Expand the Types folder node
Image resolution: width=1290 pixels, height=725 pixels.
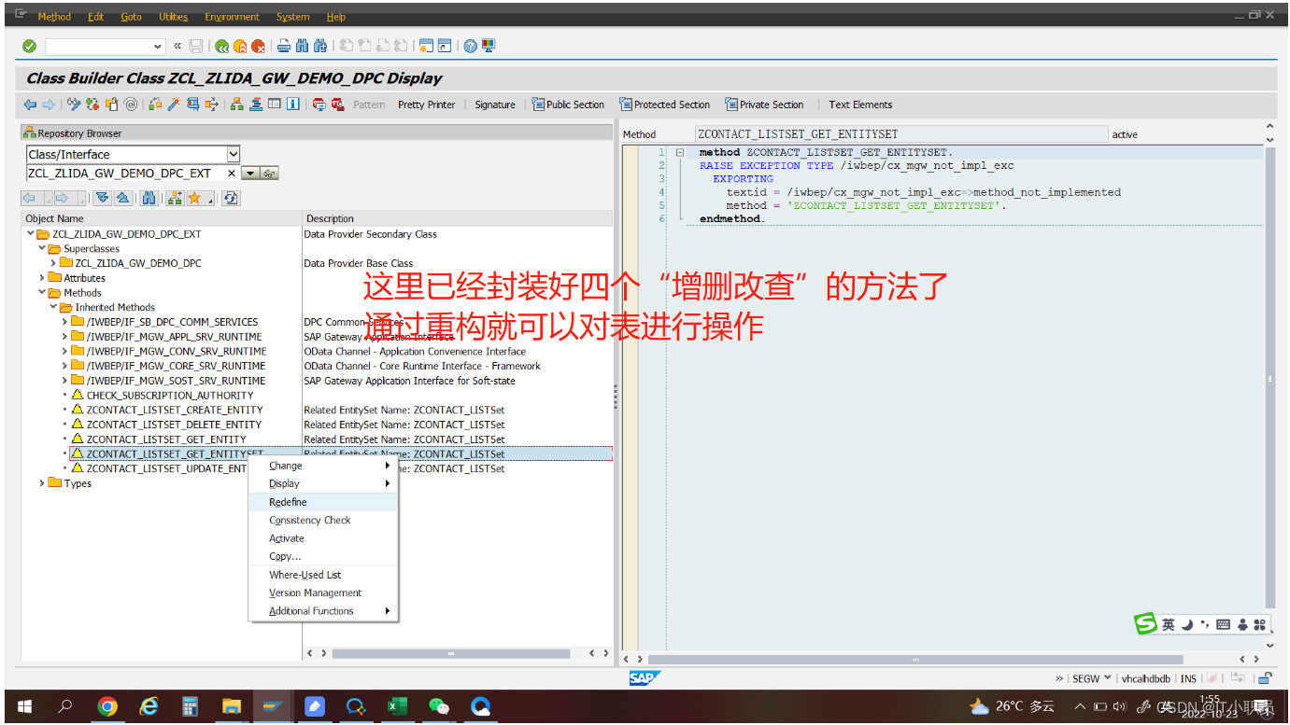click(x=42, y=483)
